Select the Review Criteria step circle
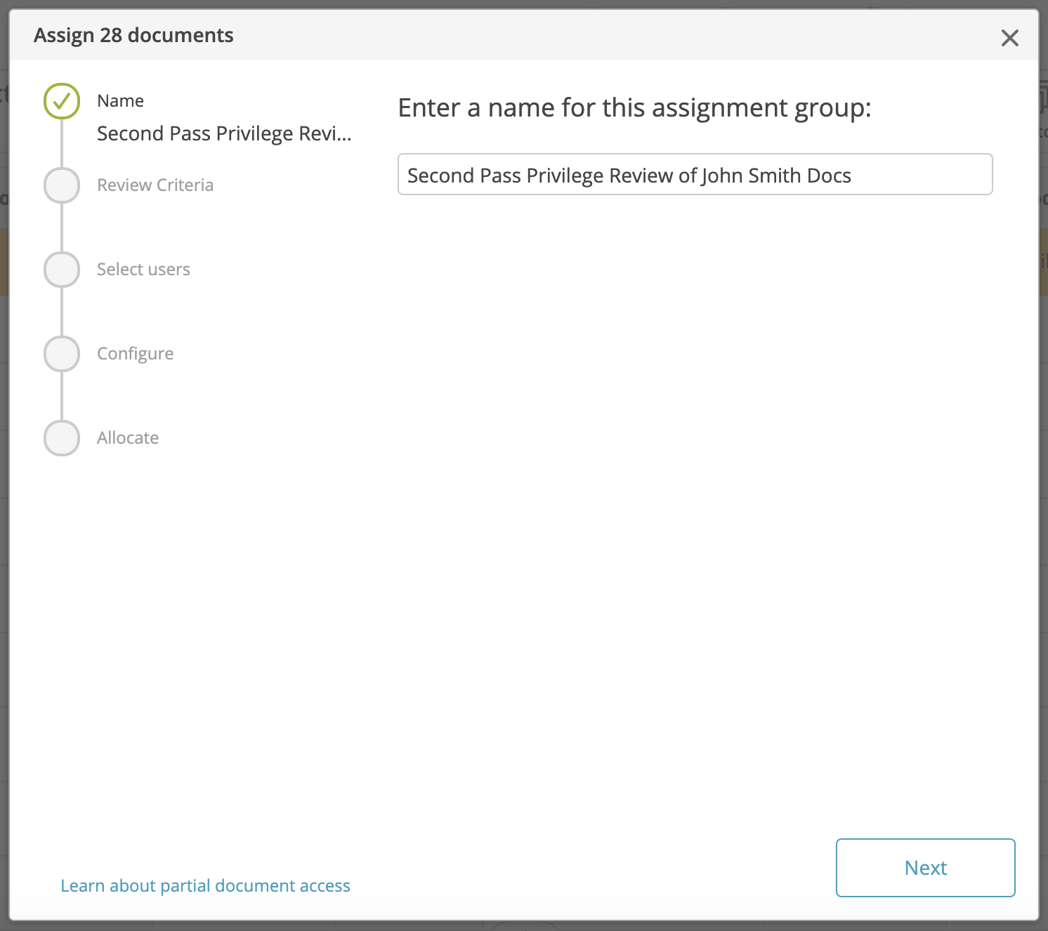This screenshot has width=1048, height=931. pyautogui.click(x=61, y=185)
